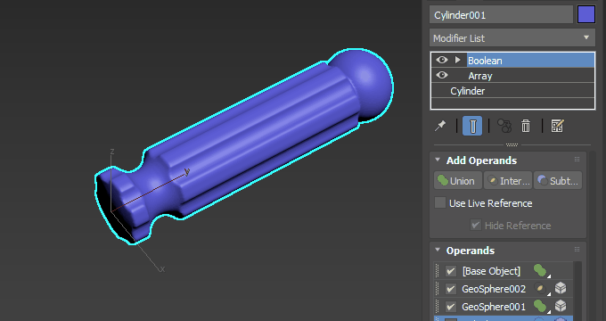Collapse the Operands rollout
Image resolution: width=606 pixels, height=321 pixels.
(438, 250)
